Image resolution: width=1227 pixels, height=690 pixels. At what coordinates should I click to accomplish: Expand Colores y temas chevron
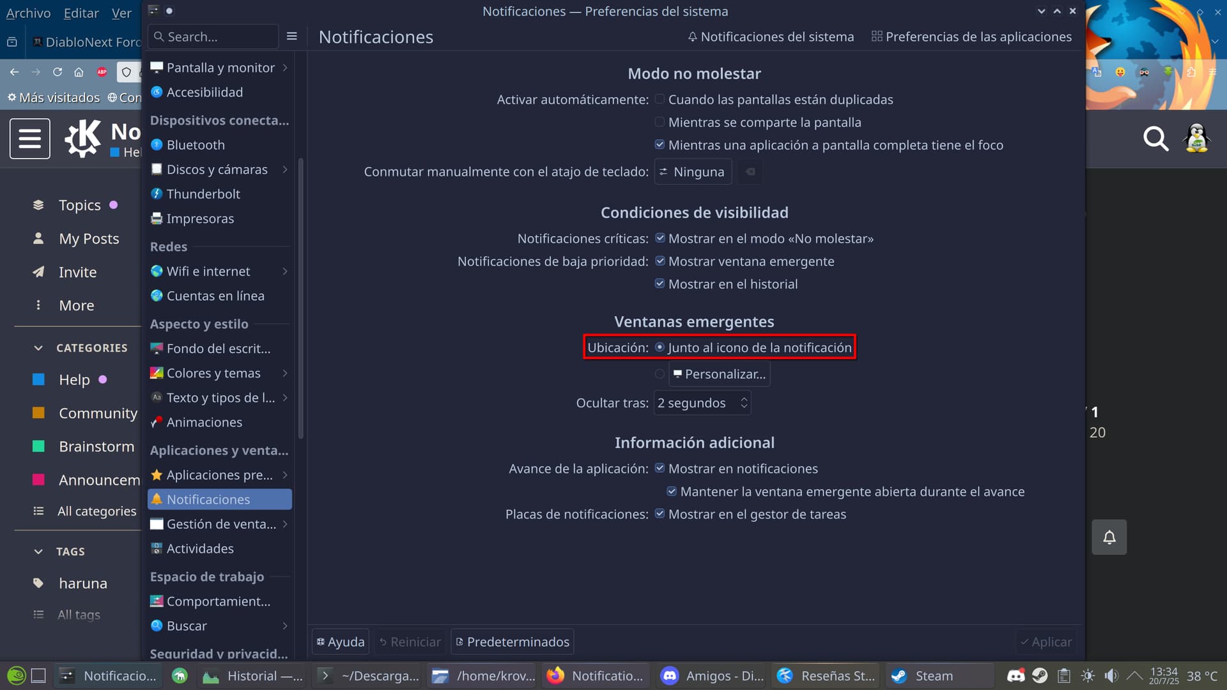tap(285, 373)
